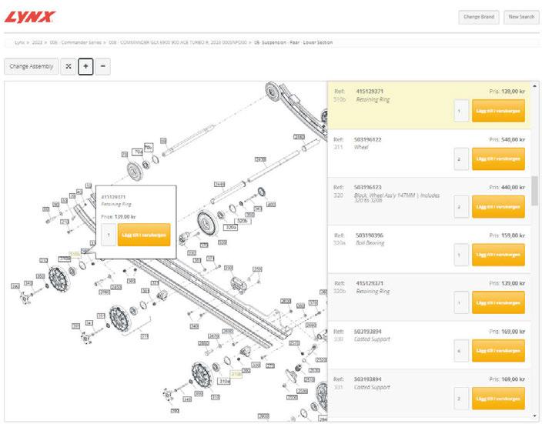Add Retaining Ring to cart in popup
This screenshot has width=542, height=424.
point(144,235)
